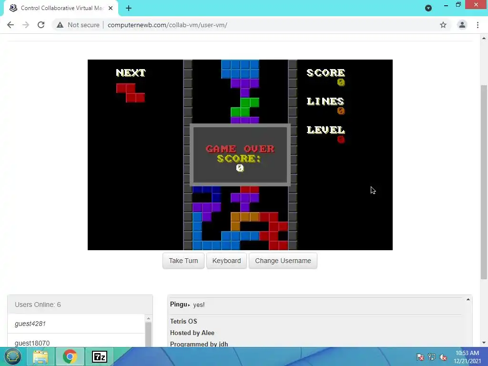Open File Explorer from the taskbar
Screen dimensions: 488x366
tap(41, 356)
